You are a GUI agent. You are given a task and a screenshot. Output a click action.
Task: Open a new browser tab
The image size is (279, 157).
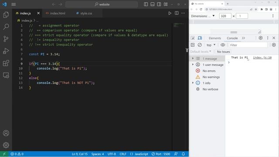tap(228, 3)
